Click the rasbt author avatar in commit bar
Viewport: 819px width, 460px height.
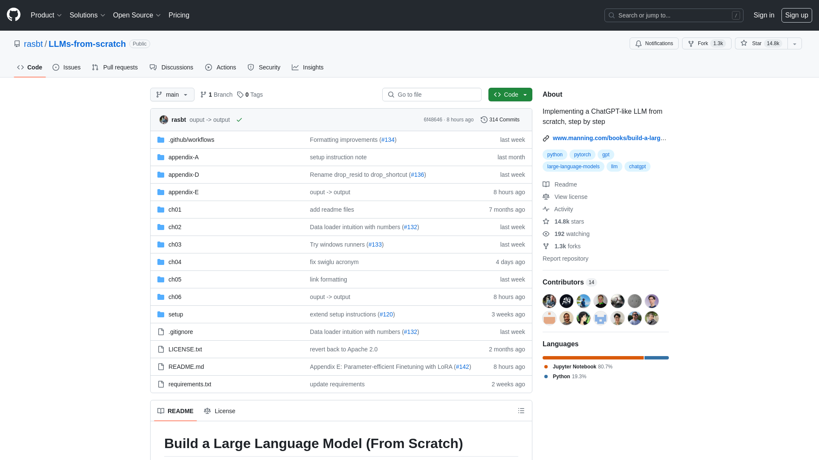[164, 120]
